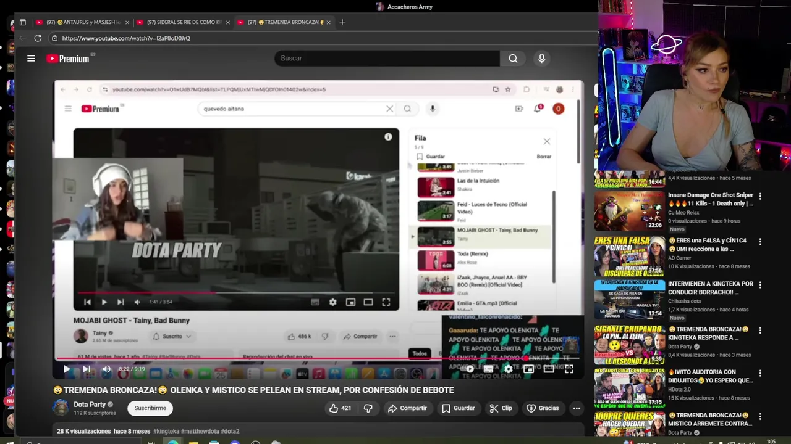
Task: Like the video with 421 likes
Action: click(x=340, y=408)
